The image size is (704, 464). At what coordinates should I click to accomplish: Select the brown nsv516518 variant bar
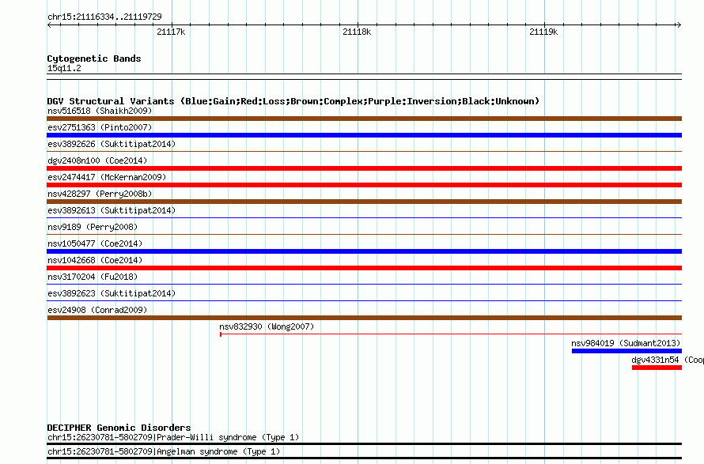[x=364, y=119]
